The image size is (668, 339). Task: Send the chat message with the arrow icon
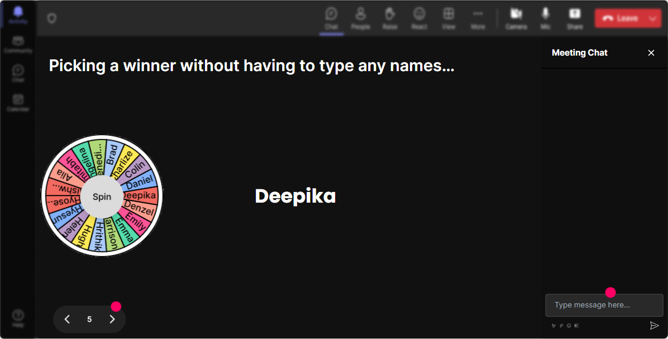click(x=654, y=325)
